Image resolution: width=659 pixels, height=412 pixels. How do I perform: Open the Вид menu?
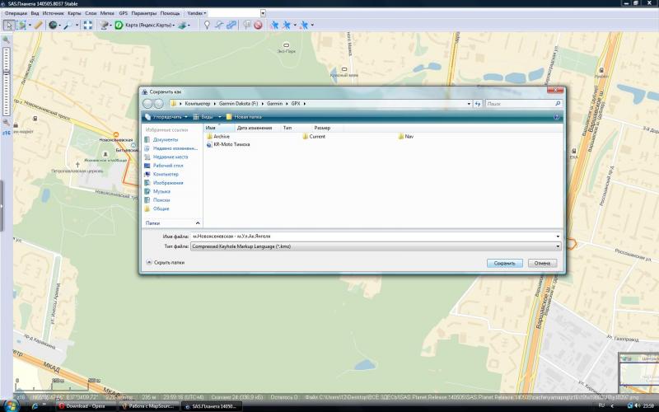click(35, 13)
